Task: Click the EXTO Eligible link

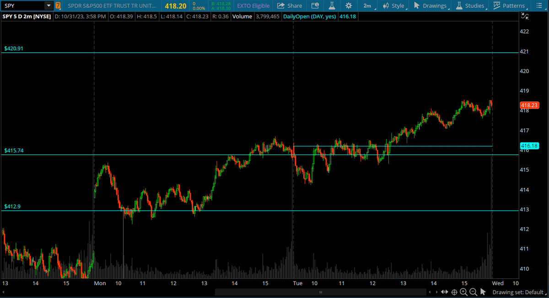Action: (x=253, y=6)
